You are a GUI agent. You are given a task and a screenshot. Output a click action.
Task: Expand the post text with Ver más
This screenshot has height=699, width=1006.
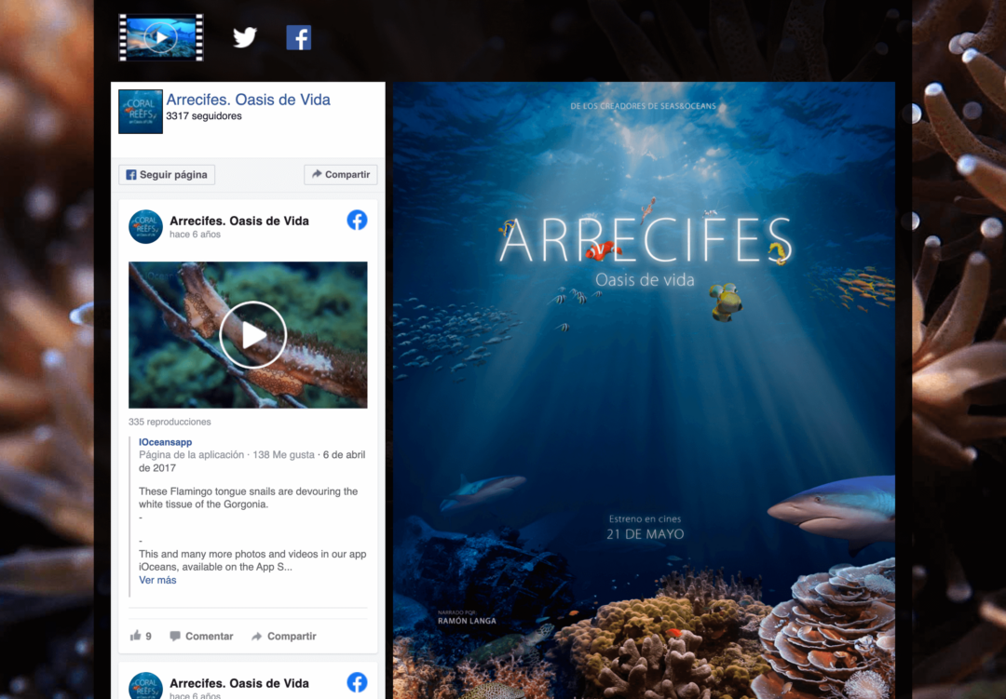point(157,580)
